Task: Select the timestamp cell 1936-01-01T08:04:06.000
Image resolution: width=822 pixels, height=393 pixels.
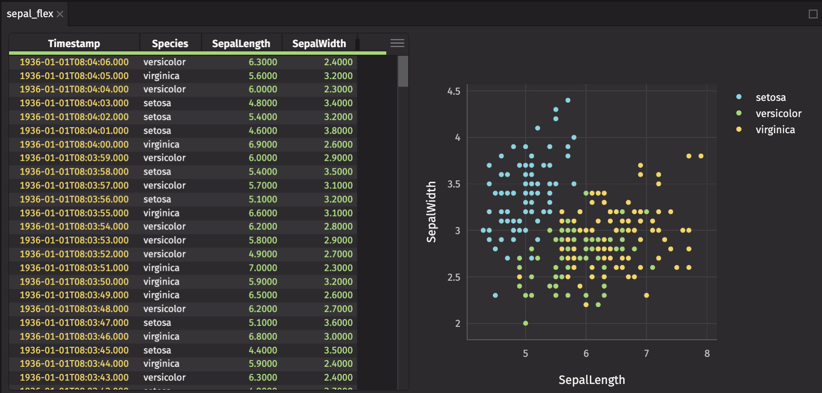Action: click(74, 62)
